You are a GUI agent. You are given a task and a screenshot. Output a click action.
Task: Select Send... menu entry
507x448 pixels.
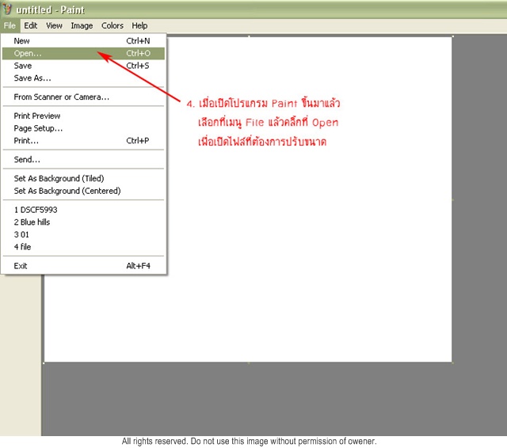pos(83,160)
